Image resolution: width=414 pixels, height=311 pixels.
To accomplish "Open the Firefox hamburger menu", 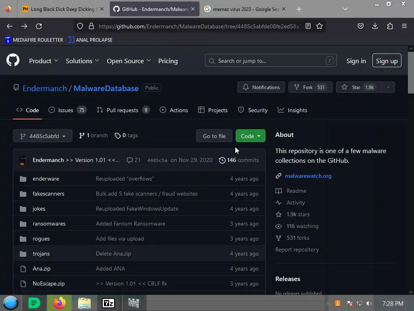I will pyautogui.click(x=404, y=26).
